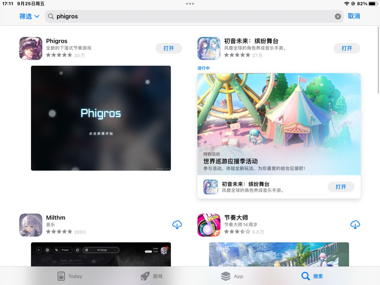Viewport: 380px width, 285px height.
Task: Open the Phigros app icon
Action: (x=31, y=48)
